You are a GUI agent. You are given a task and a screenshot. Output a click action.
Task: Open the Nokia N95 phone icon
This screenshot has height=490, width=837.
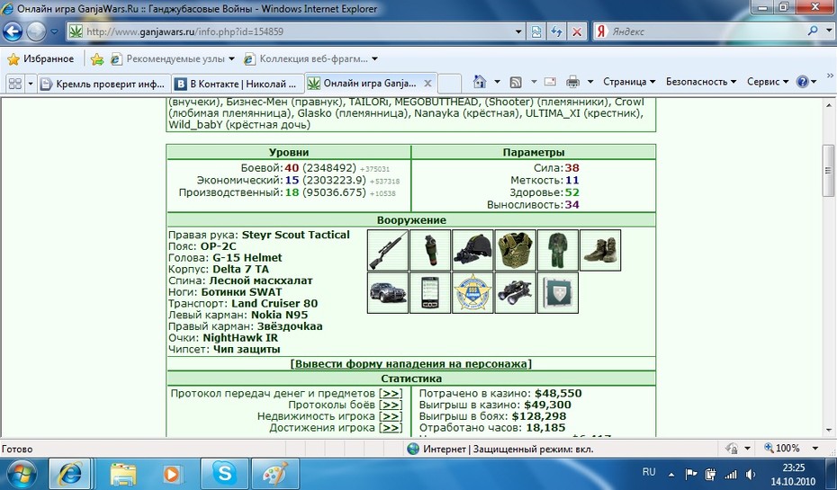click(430, 293)
